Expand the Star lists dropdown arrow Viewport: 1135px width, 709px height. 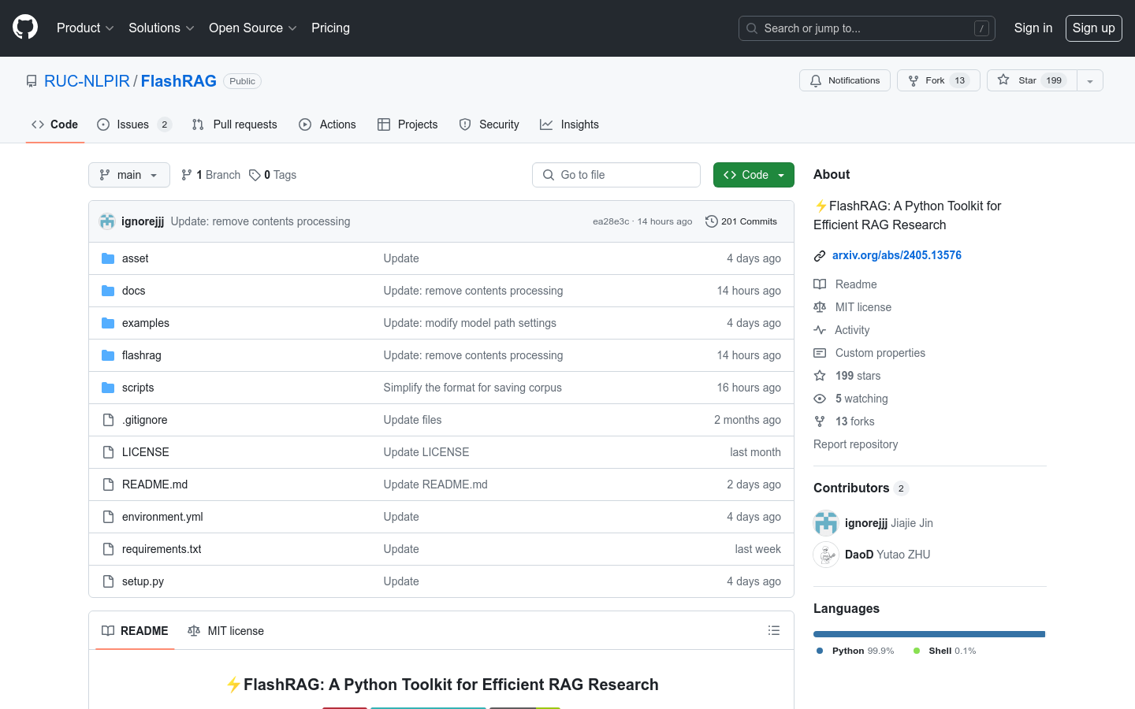point(1090,80)
